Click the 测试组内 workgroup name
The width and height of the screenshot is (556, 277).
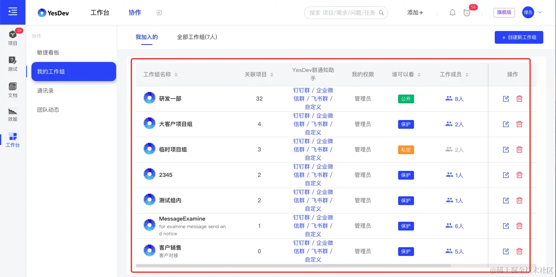click(x=170, y=200)
